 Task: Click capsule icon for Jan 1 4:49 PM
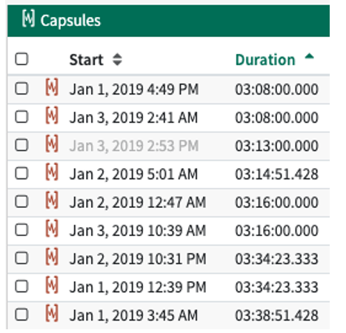52,87
